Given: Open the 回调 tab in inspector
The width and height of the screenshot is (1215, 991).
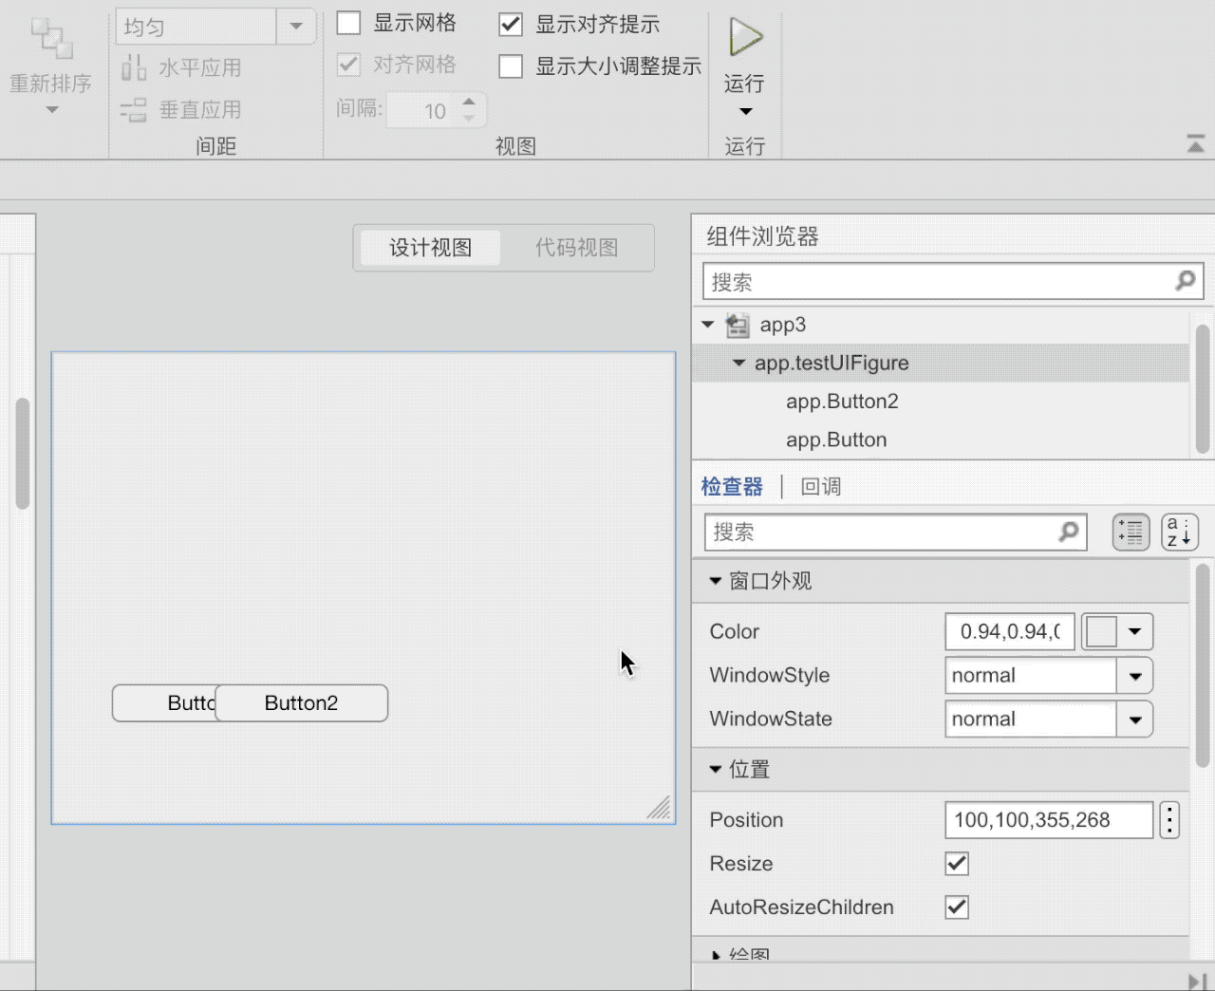Looking at the screenshot, I should click(x=819, y=485).
